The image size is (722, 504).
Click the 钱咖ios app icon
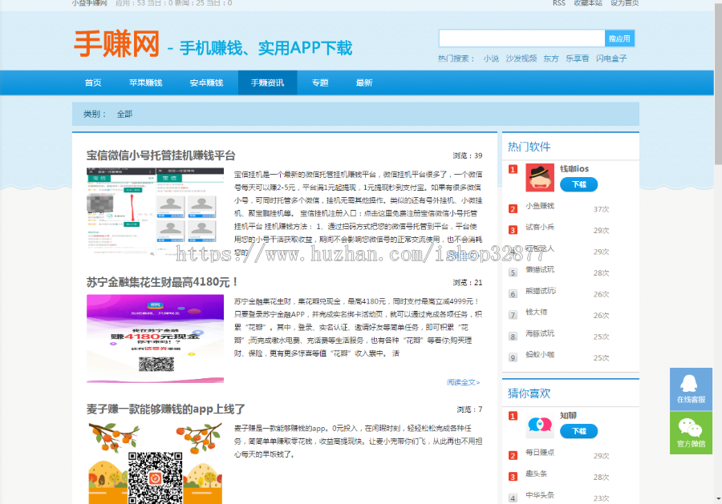coord(539,176)
